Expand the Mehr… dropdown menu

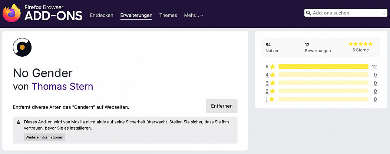click(194, 15)
